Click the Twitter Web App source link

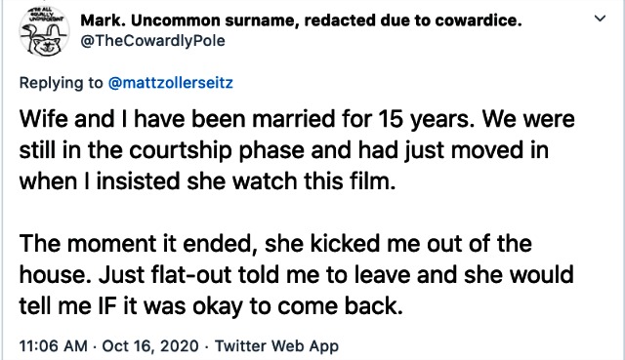pyautogui.click(x=277, y=345)
